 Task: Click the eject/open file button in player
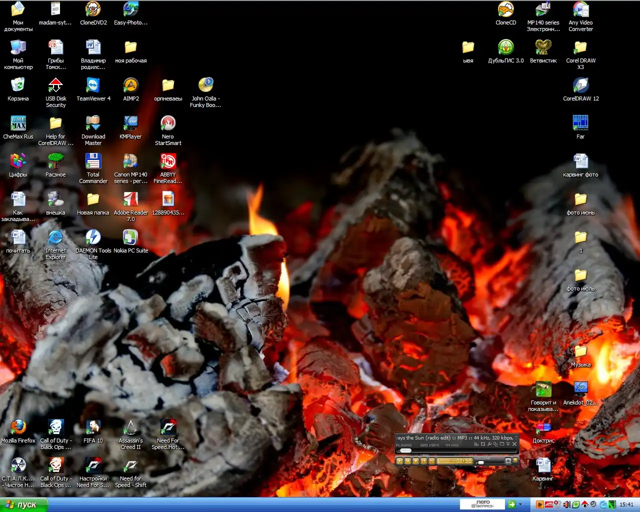[508, 460]
